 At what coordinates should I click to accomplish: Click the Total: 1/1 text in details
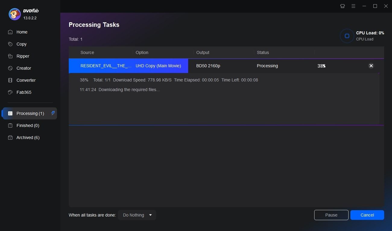point(102,80)
